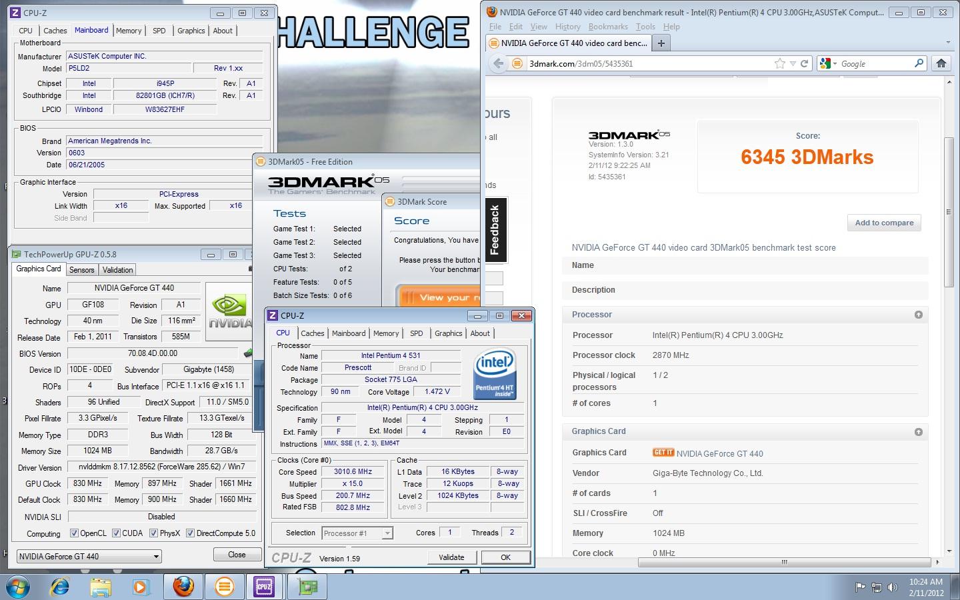Viewport: 960px width, 600px height.
Task: Select the NVIDIA GeForce GT 440 Firefox tab
Action: 568,43
